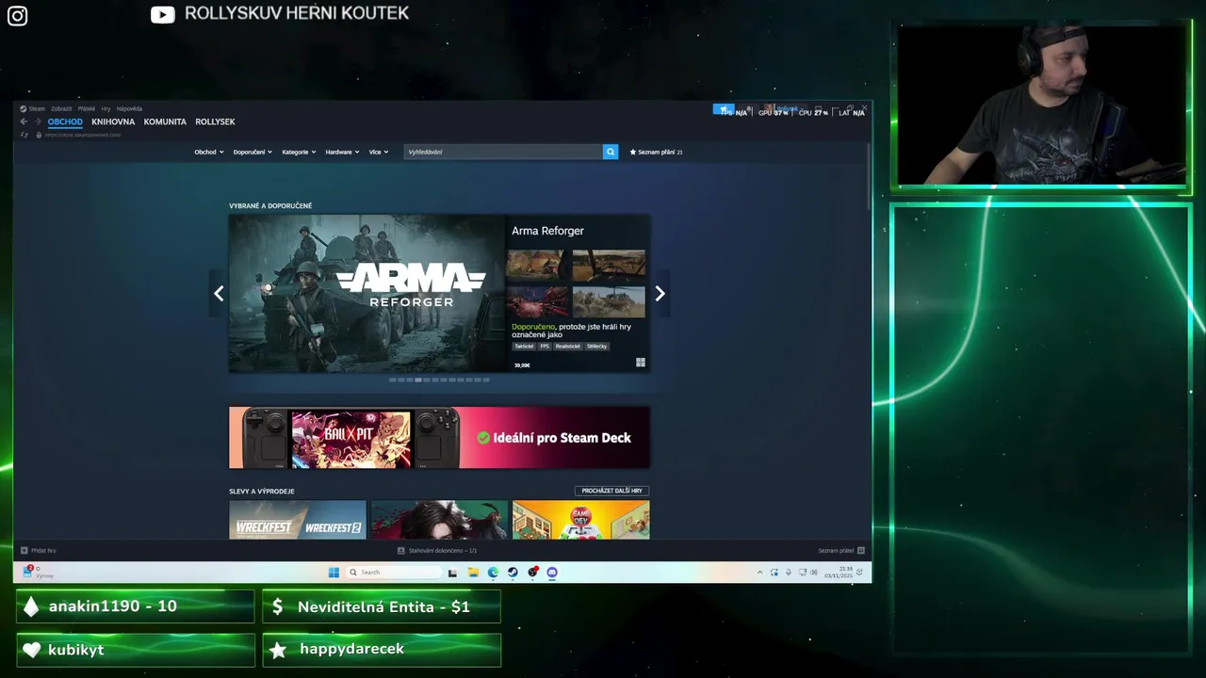The width and height of the screenshot is (1206, 678).
Task: Click the Střílečky tag
Action: coord(597,346)
